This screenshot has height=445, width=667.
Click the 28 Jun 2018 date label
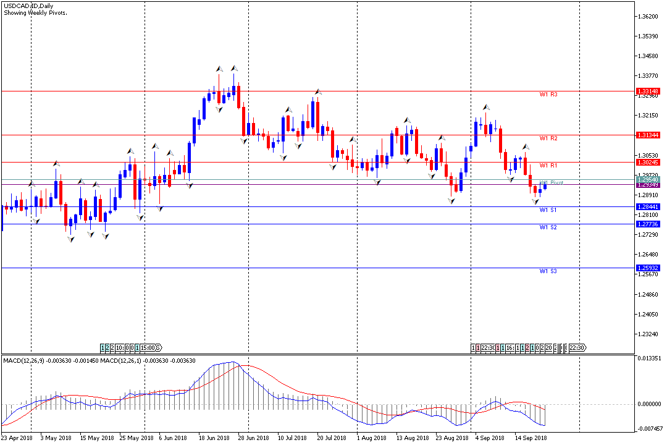254,438
